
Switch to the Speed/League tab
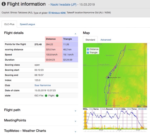point(27,24)
